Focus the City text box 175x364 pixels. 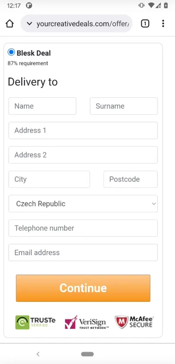point(49,179)
